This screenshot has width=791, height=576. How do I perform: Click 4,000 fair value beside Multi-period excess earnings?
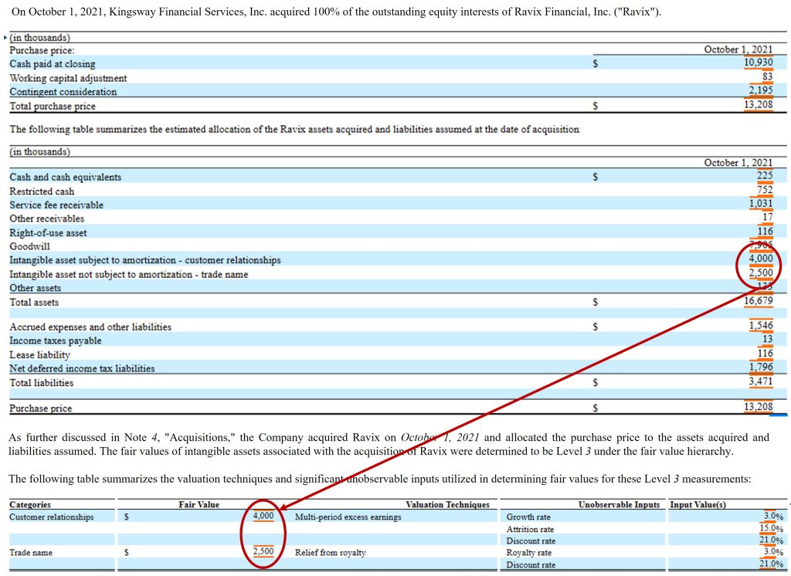pyautogui.click(x=263, y=516)
